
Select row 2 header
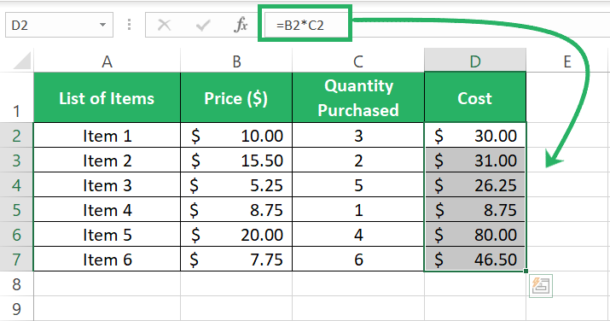tap(16, 136)
